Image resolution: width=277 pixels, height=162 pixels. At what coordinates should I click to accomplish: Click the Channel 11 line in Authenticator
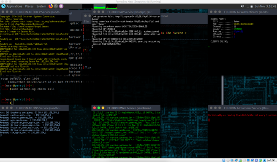pos(224,27)
